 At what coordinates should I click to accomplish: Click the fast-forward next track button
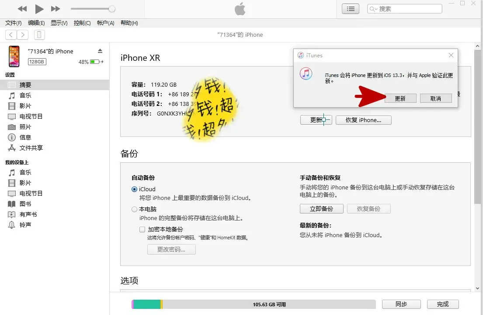[x=56, y=9]
